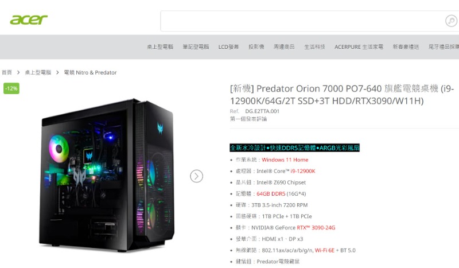Go to 桌上型電腦 breadcrumb link

point(38,72)
